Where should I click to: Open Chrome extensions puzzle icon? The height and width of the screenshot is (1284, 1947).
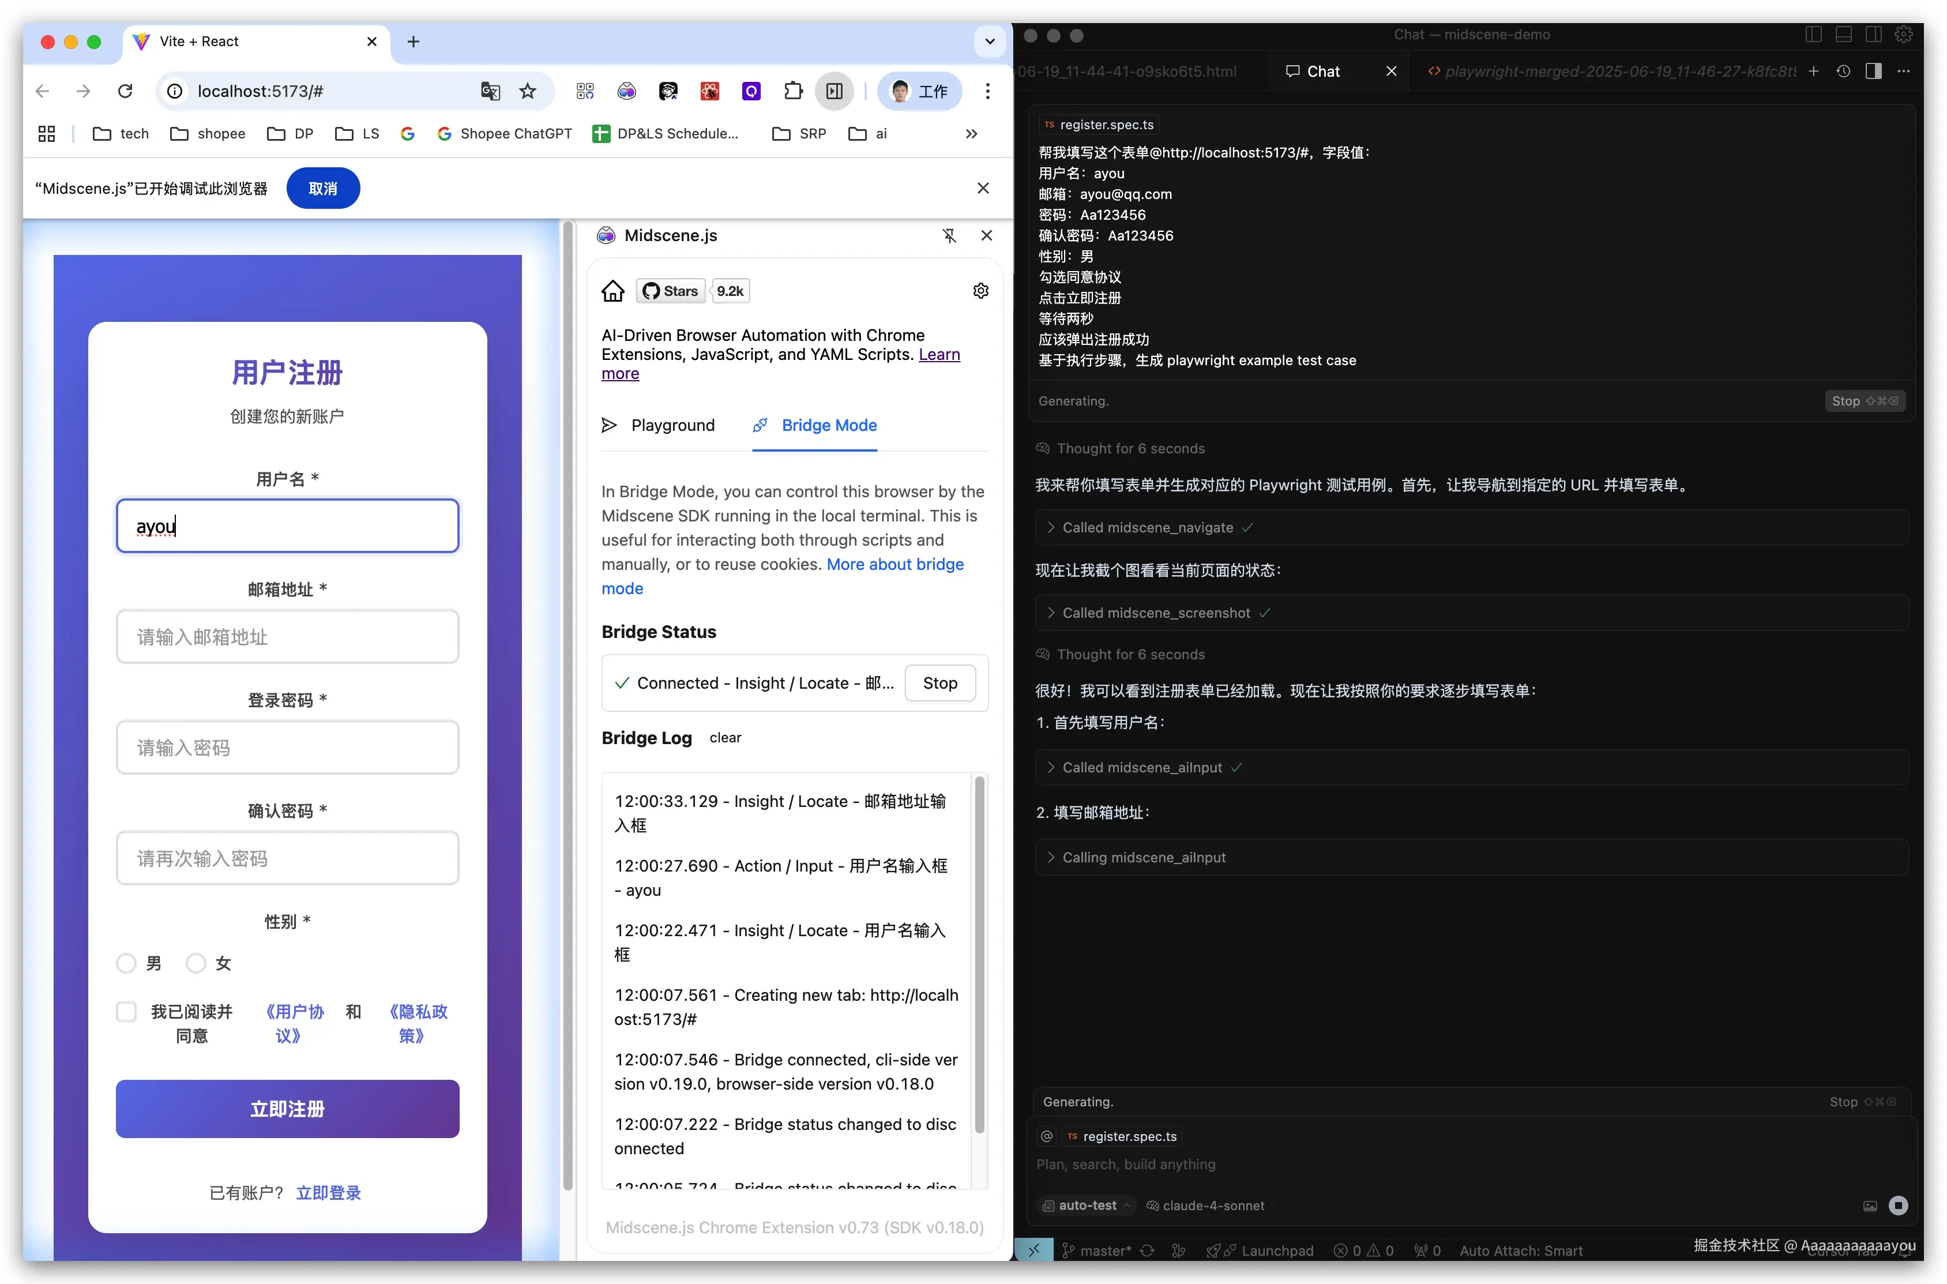792,91
